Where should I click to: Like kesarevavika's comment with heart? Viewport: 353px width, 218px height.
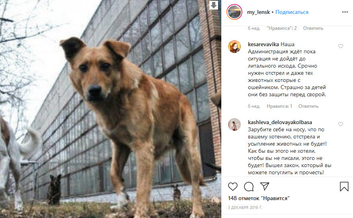(341, 46)
